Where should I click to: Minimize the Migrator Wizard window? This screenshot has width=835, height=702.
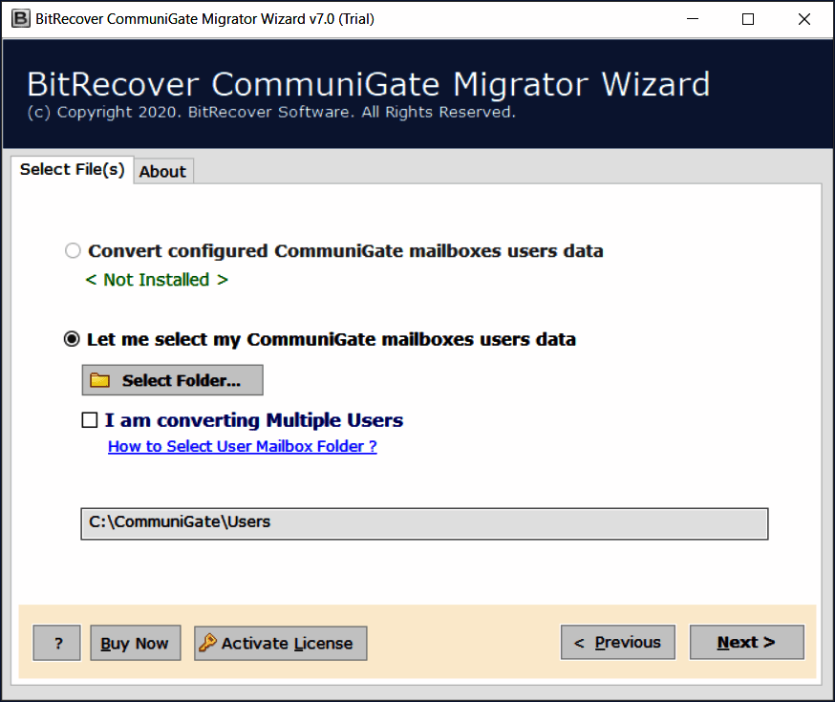[x=694, y=19]
